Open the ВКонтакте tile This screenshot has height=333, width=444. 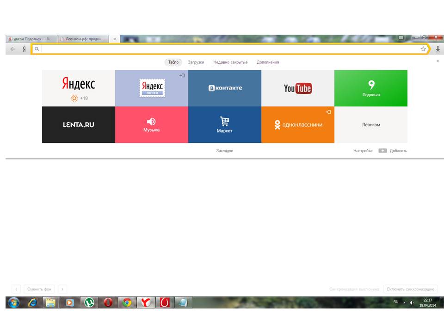225,88
